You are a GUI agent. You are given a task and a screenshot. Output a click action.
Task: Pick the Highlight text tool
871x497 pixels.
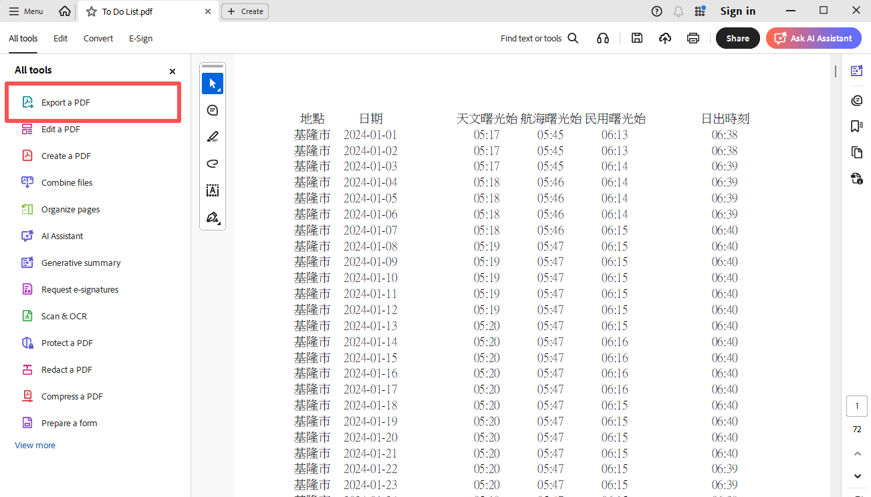click(213, 136)
